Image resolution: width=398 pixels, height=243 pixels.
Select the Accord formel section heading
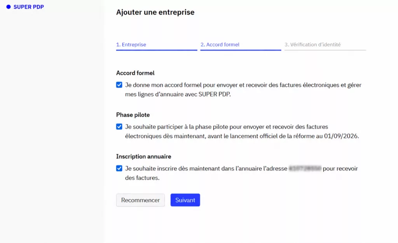135,73
